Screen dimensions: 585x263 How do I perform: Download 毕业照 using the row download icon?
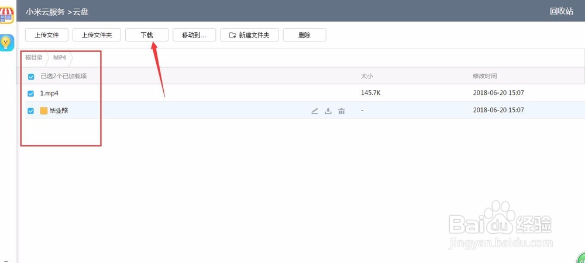[328, 110]
